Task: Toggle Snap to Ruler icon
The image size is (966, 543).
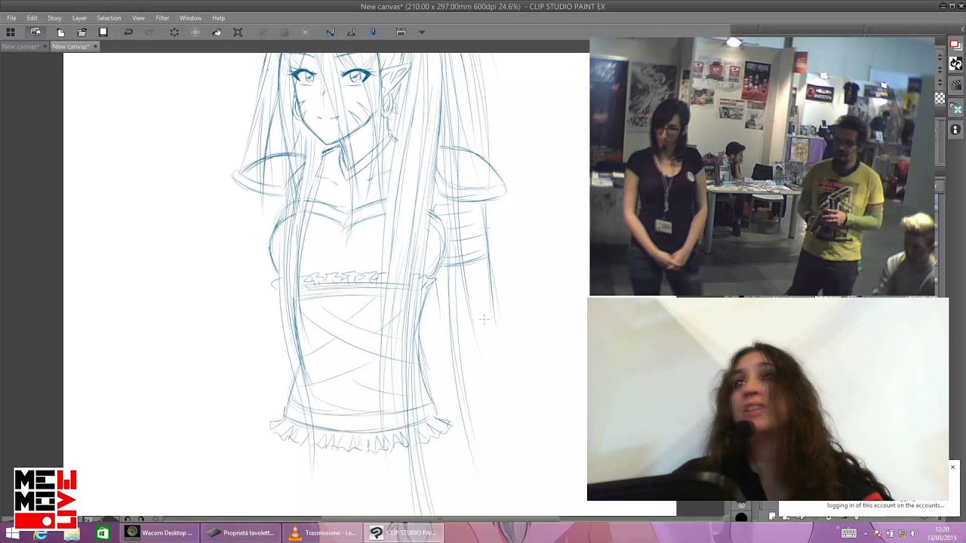Action: coord(330,32)
